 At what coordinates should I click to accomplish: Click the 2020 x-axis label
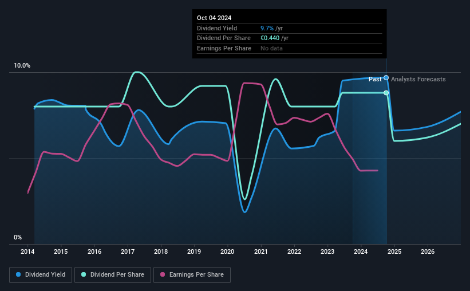pos(227,251)
